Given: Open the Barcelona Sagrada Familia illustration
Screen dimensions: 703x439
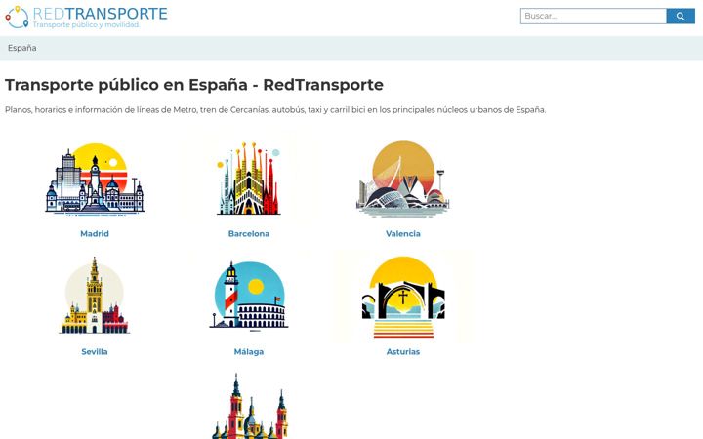Looking at the screenshot, I should [249, 179].
